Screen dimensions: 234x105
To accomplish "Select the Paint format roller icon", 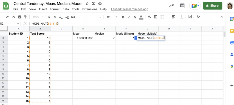I will [x=26, y=17].
